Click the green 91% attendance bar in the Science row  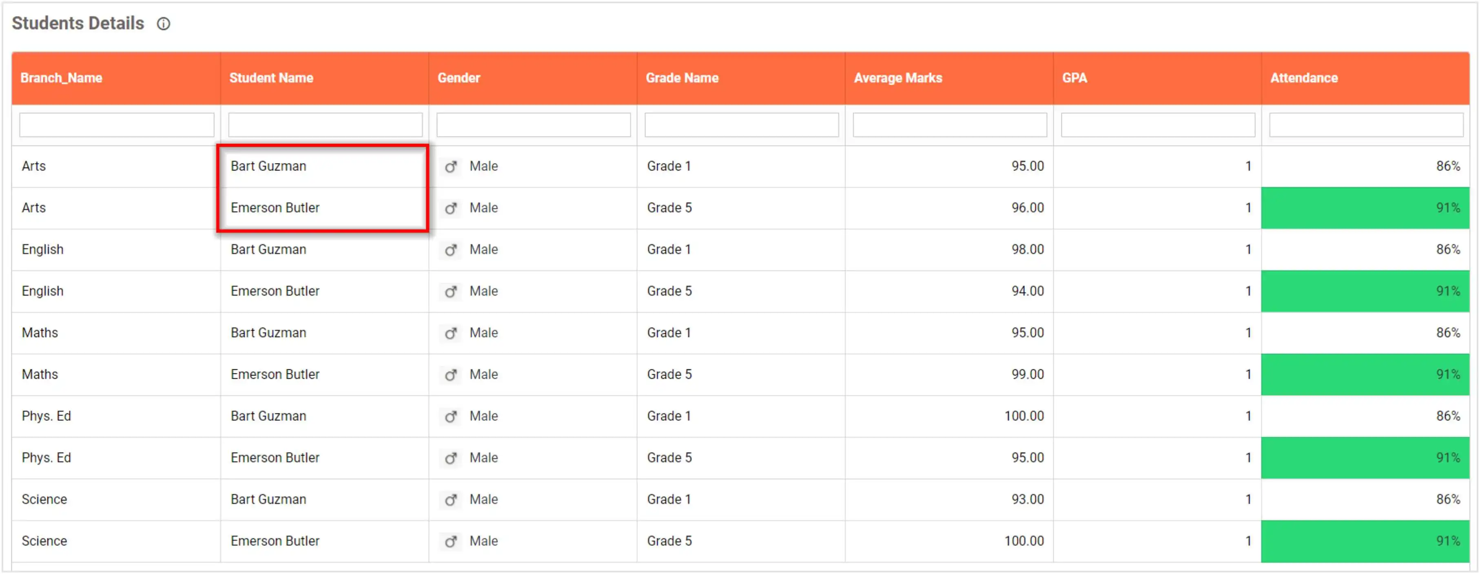pyautogui.click(x=1367, y=541)
